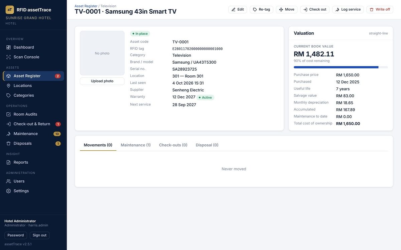Click the next service date 28 Sep 2027
The image size is (401, 250).
[184, 105]
